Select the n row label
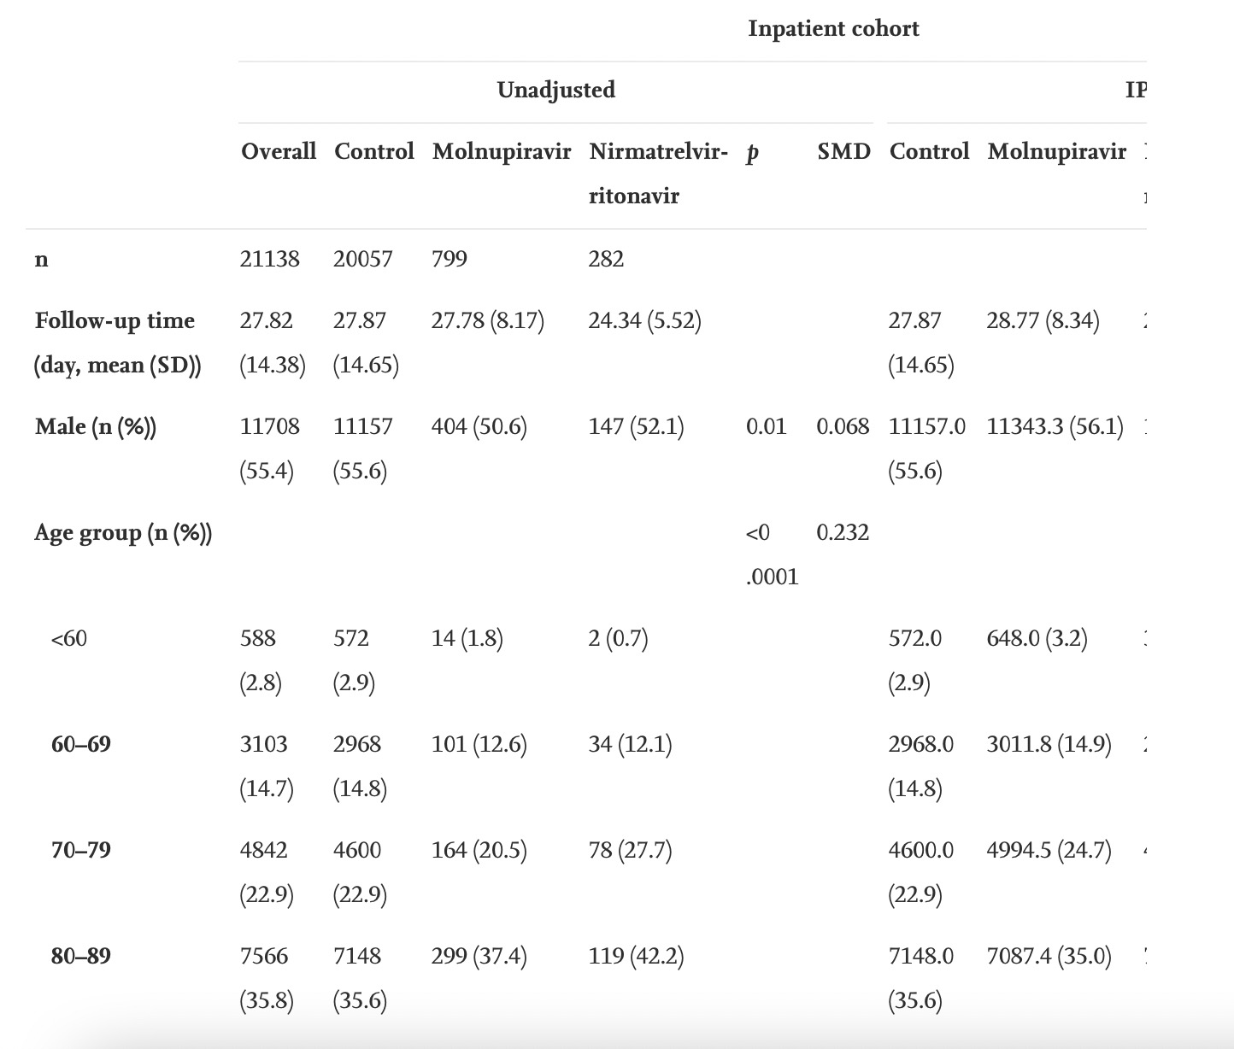Viewport: 1234px width, 1049px height. point(42,260)
